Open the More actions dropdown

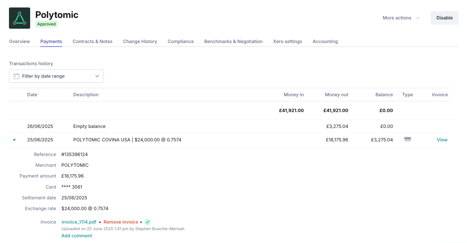click(x=401, y=18)
